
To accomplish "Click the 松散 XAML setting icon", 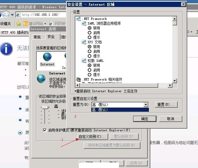I will tap(84, 61).
